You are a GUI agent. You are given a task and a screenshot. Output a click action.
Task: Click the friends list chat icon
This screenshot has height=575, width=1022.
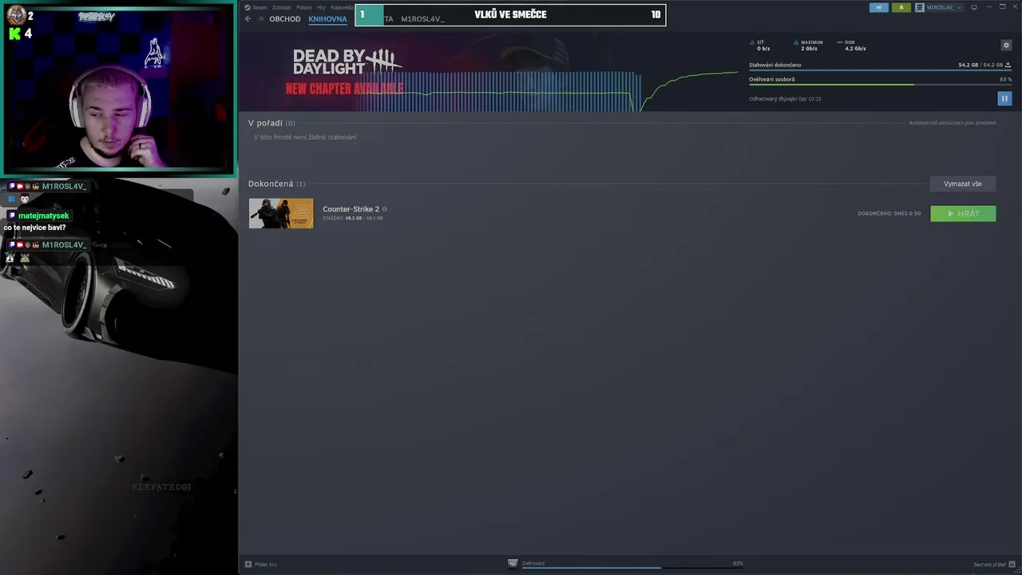pyautogui.click(x=1011, y=565)
